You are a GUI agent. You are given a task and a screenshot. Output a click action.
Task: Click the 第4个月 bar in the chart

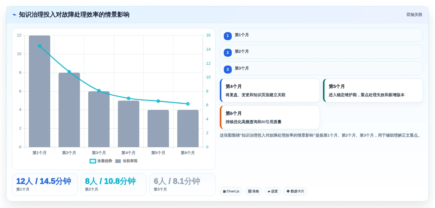click(129, 124)
